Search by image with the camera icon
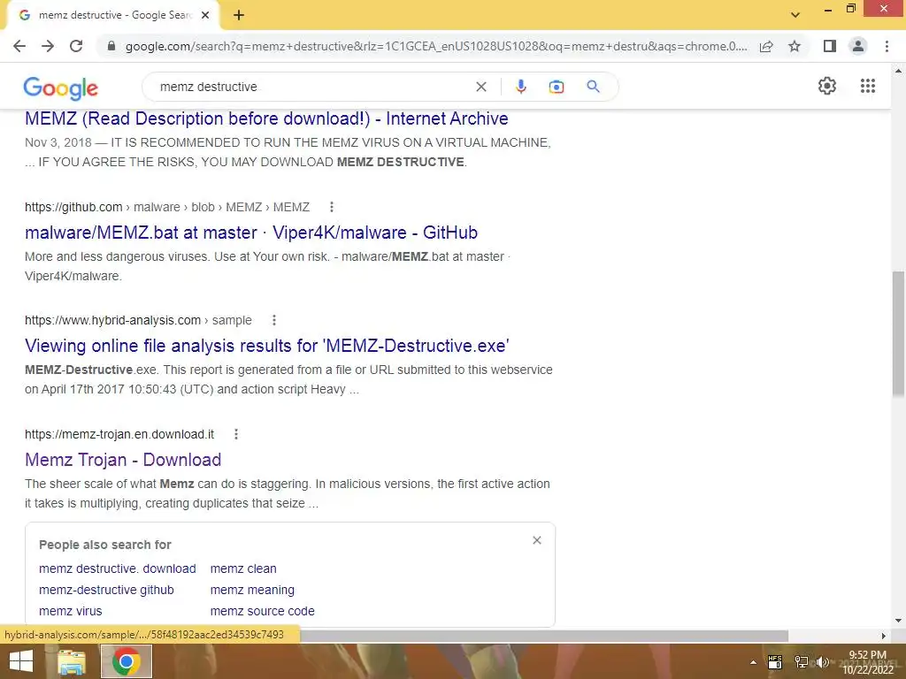The image size is (906, 679). [x=556, y=87]
